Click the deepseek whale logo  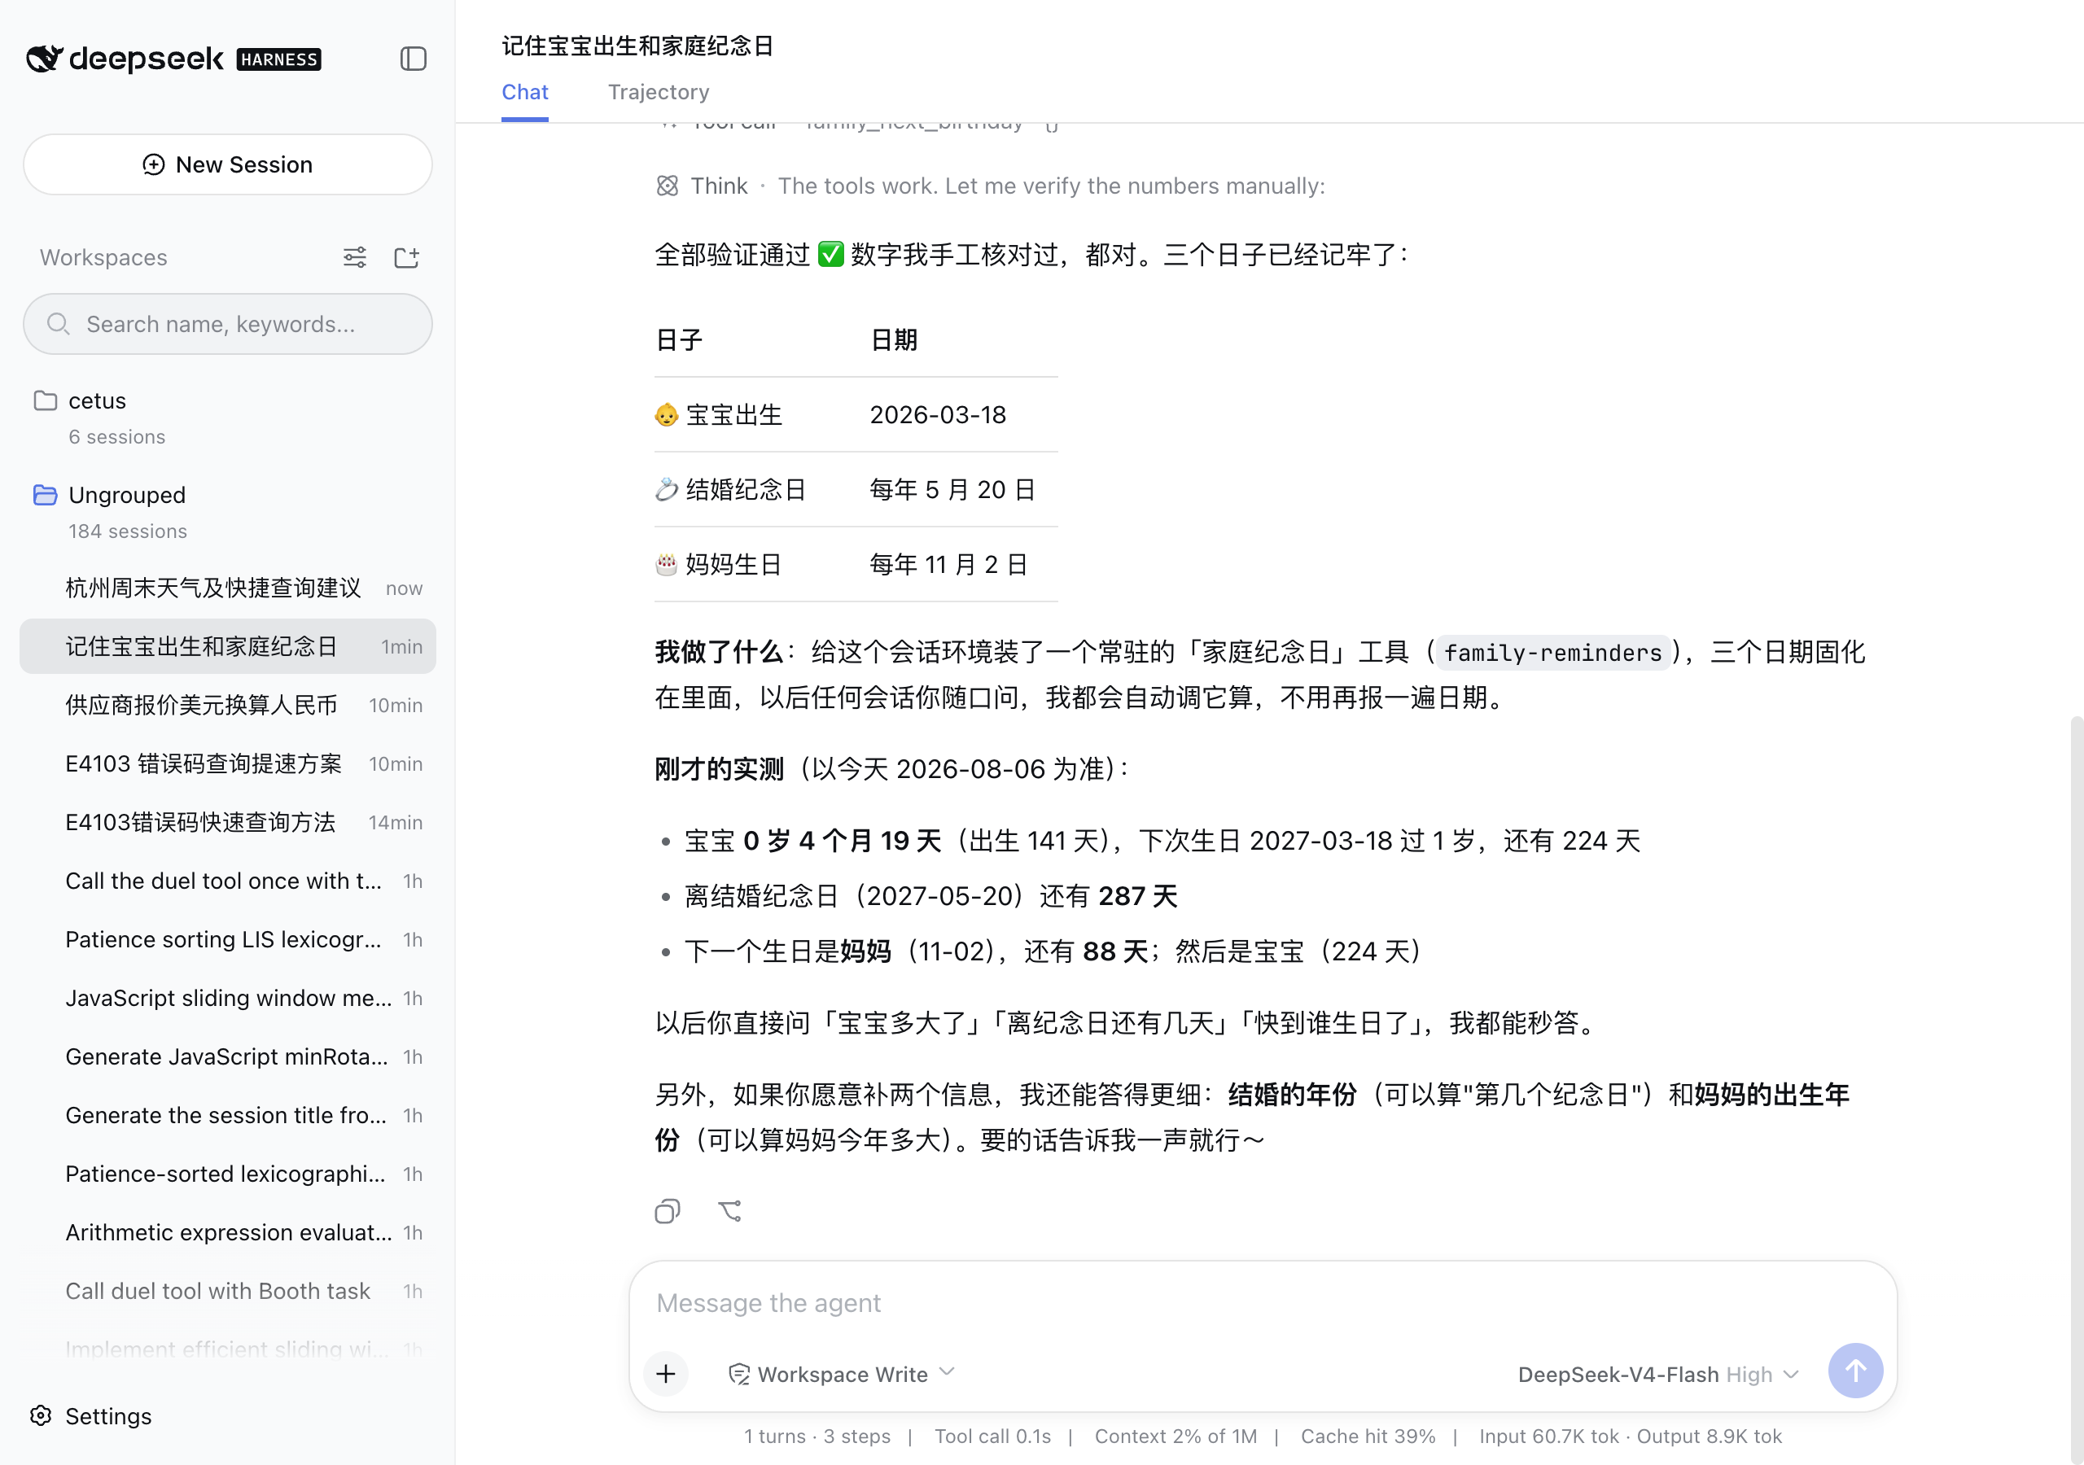[x=45, y=59]
